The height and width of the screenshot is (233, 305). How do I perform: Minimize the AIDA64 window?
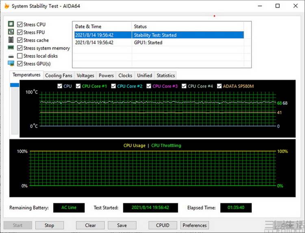pos(260,6)
